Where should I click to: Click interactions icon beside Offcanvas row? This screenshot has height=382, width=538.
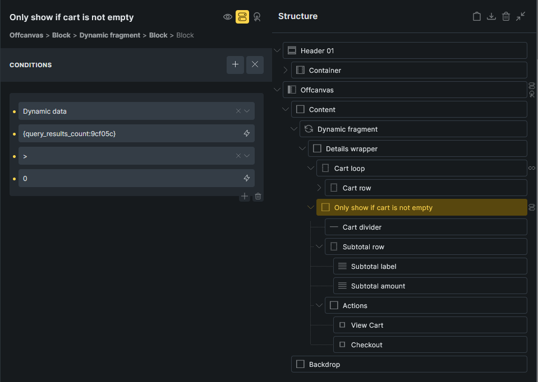click(532, 94)
